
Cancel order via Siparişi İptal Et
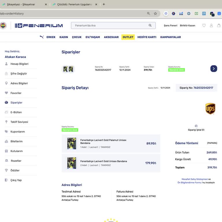coord(196,128)
